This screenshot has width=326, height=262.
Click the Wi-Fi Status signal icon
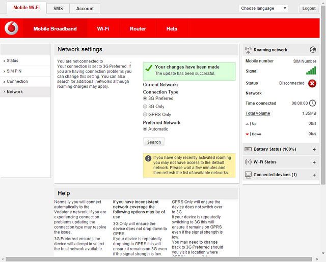248,162
